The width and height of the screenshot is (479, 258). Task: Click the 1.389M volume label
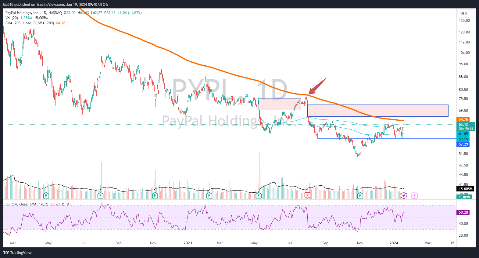tap(464, 197)
